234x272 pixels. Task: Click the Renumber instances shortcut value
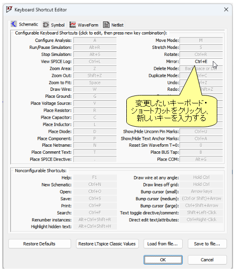tap(95, 220)
